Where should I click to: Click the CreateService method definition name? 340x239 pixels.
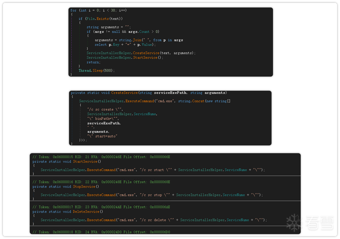pos(125,93)
